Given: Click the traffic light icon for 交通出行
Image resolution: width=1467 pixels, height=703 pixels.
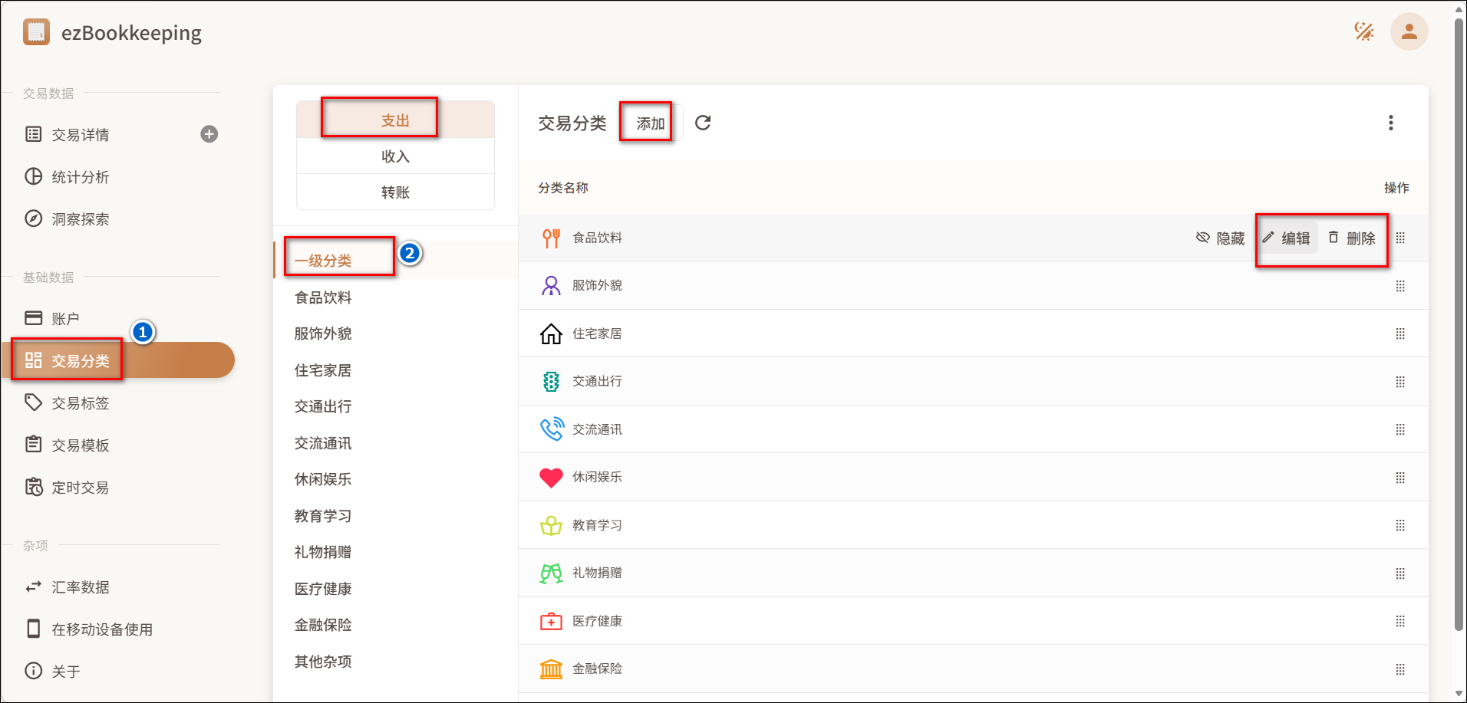Looking at the screenshot, I should click(x=551, y=382).
